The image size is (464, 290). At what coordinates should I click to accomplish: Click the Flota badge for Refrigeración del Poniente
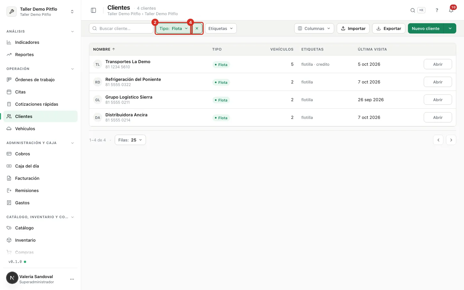221,82
